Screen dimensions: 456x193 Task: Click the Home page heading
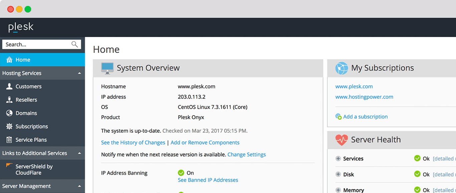coord(106,49)
